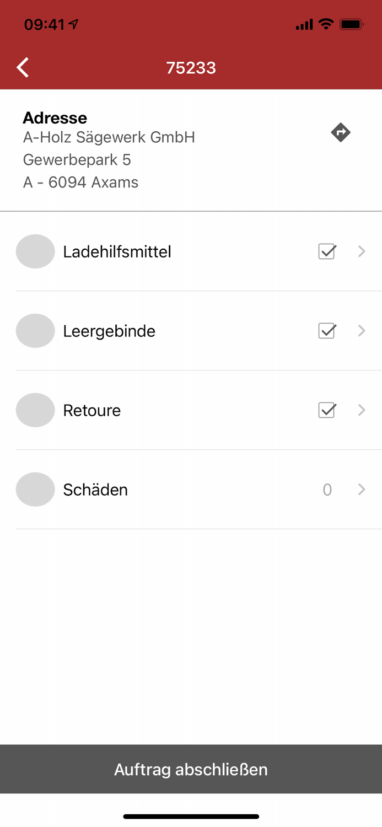Tap the back arrow in the red header
Image resolution: width=382 pixels, height=827 pixels.
pos(22,67)
